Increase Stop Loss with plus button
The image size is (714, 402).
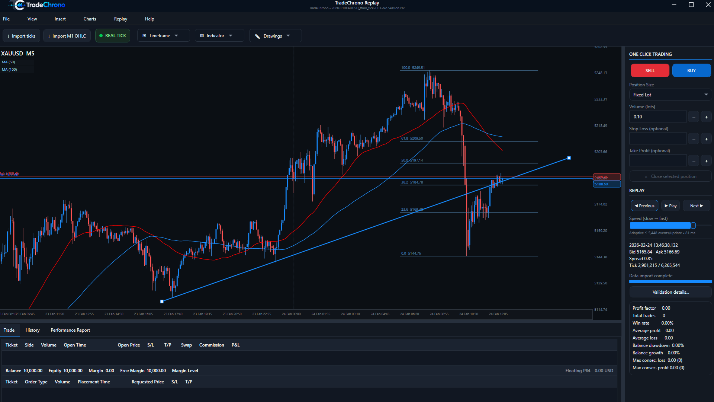pos(706,139)
